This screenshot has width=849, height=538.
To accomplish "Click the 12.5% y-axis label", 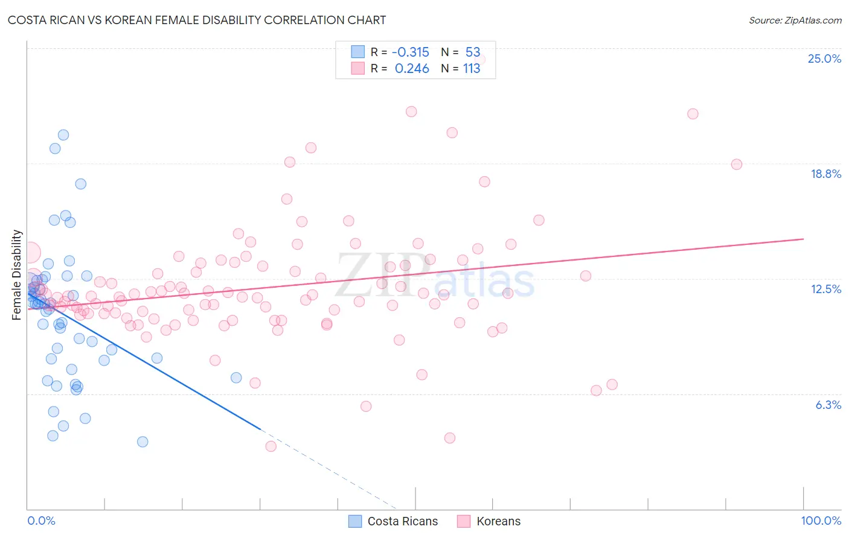I will click(825, 289).
